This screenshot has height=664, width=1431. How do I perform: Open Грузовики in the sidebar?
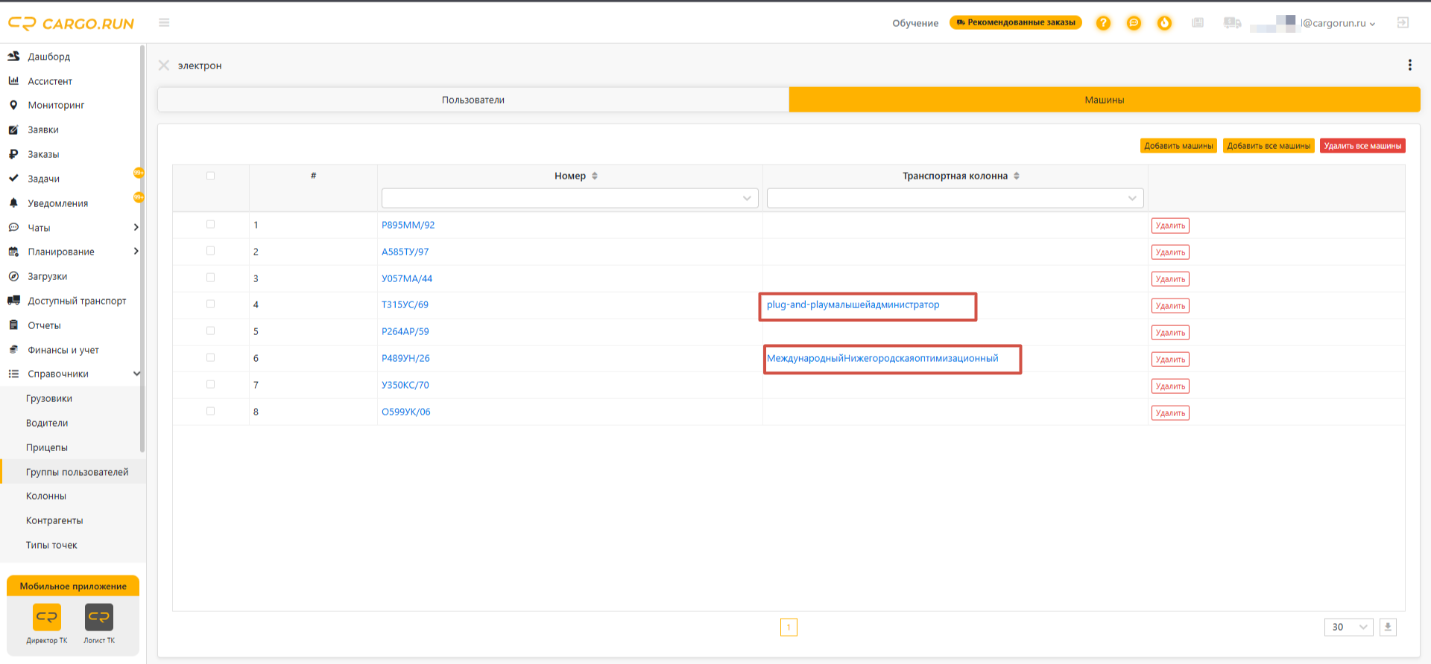(49, 398)
